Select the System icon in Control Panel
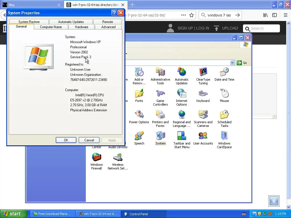 (x=160, y=138)
